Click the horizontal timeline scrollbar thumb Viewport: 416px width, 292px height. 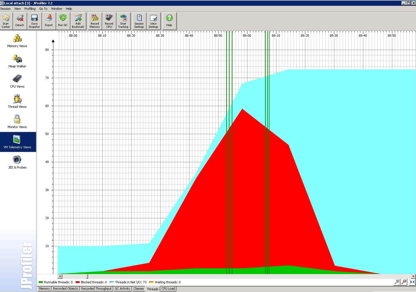[x=87, y=276]
